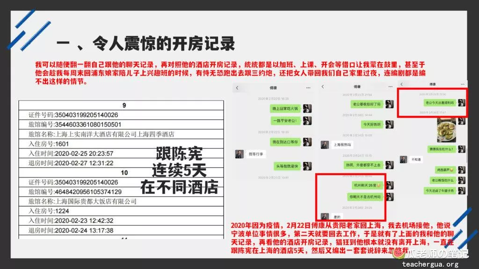Click the watermelon watermark logo

tap(398, 254)
